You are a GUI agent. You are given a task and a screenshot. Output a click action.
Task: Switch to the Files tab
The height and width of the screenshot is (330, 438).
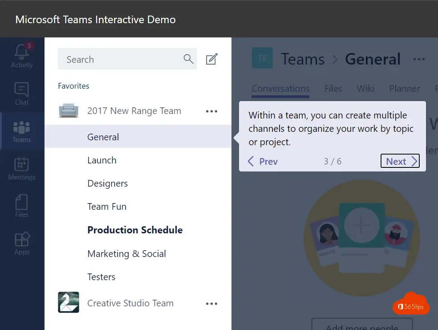coord(333,89)
